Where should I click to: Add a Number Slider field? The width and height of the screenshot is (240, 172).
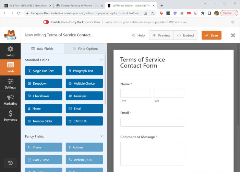click(44, 121)
